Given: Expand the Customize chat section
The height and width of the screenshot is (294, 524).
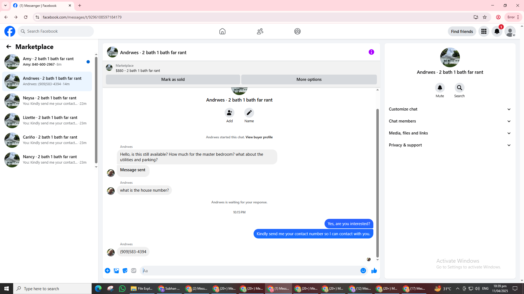Looking at the screenshot, I should (x=450, y=109).
